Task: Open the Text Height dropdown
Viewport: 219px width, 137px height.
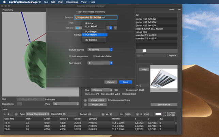Action: pyautogui.click(x=100, y=63)
